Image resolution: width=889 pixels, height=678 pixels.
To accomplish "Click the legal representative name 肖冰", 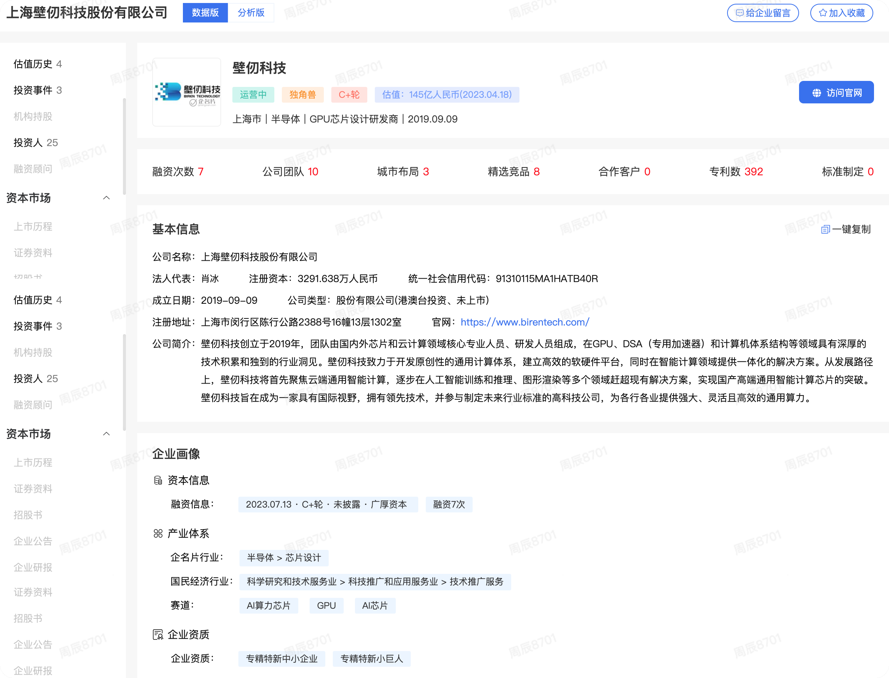I will (x=210, y=278).
